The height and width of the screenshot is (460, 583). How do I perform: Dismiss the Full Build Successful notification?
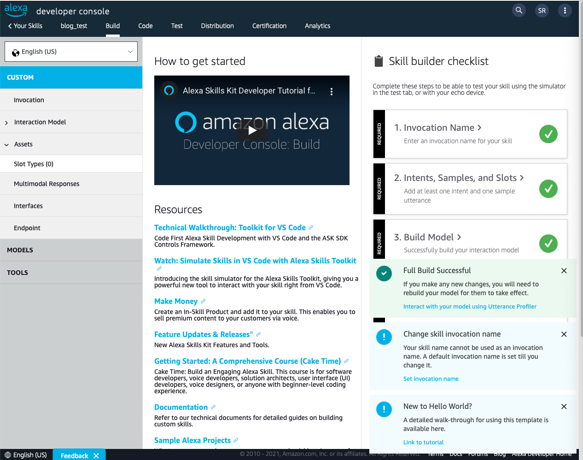tap(564, 271)
